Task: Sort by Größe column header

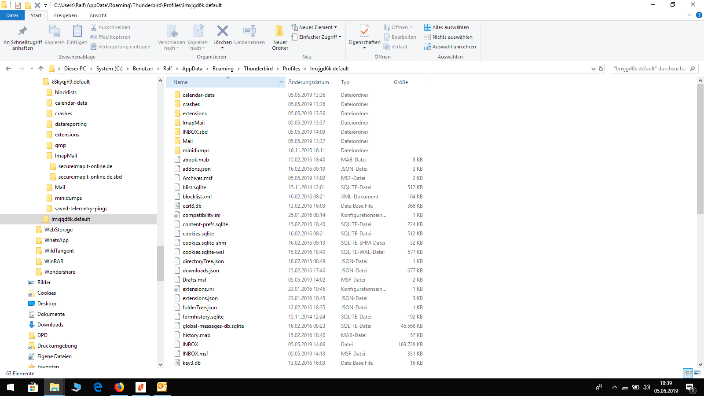Action: [408, 82]
